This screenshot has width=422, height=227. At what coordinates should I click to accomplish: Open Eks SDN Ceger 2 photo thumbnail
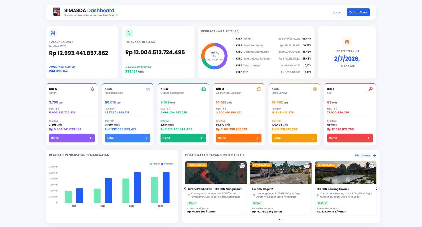click(x=281, y=173)
